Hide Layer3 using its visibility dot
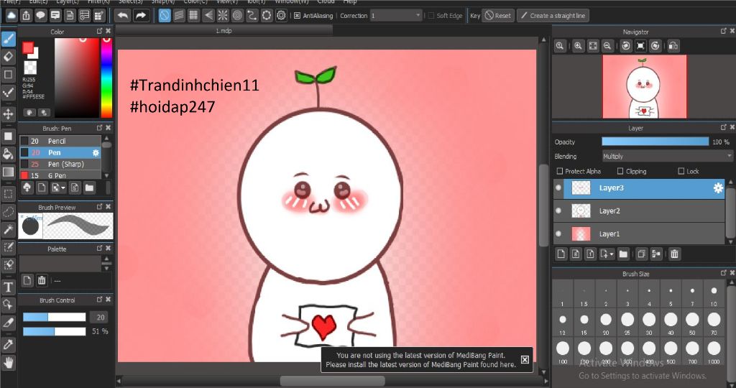Screen dimensions: 736x388 [x=558, y=188]
